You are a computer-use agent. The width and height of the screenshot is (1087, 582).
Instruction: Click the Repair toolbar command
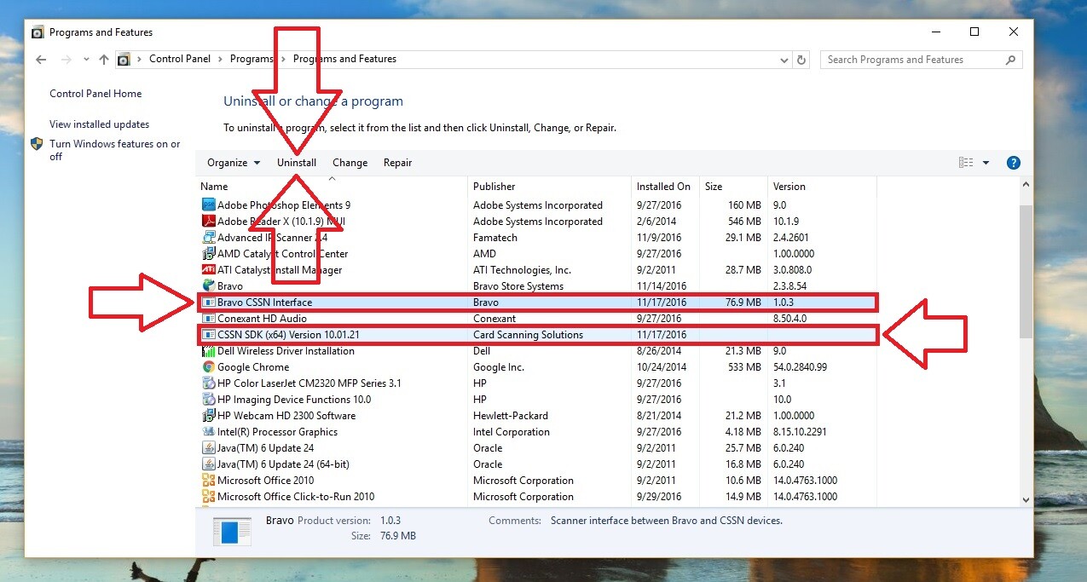pyautogui.click(x=398, y=163)
